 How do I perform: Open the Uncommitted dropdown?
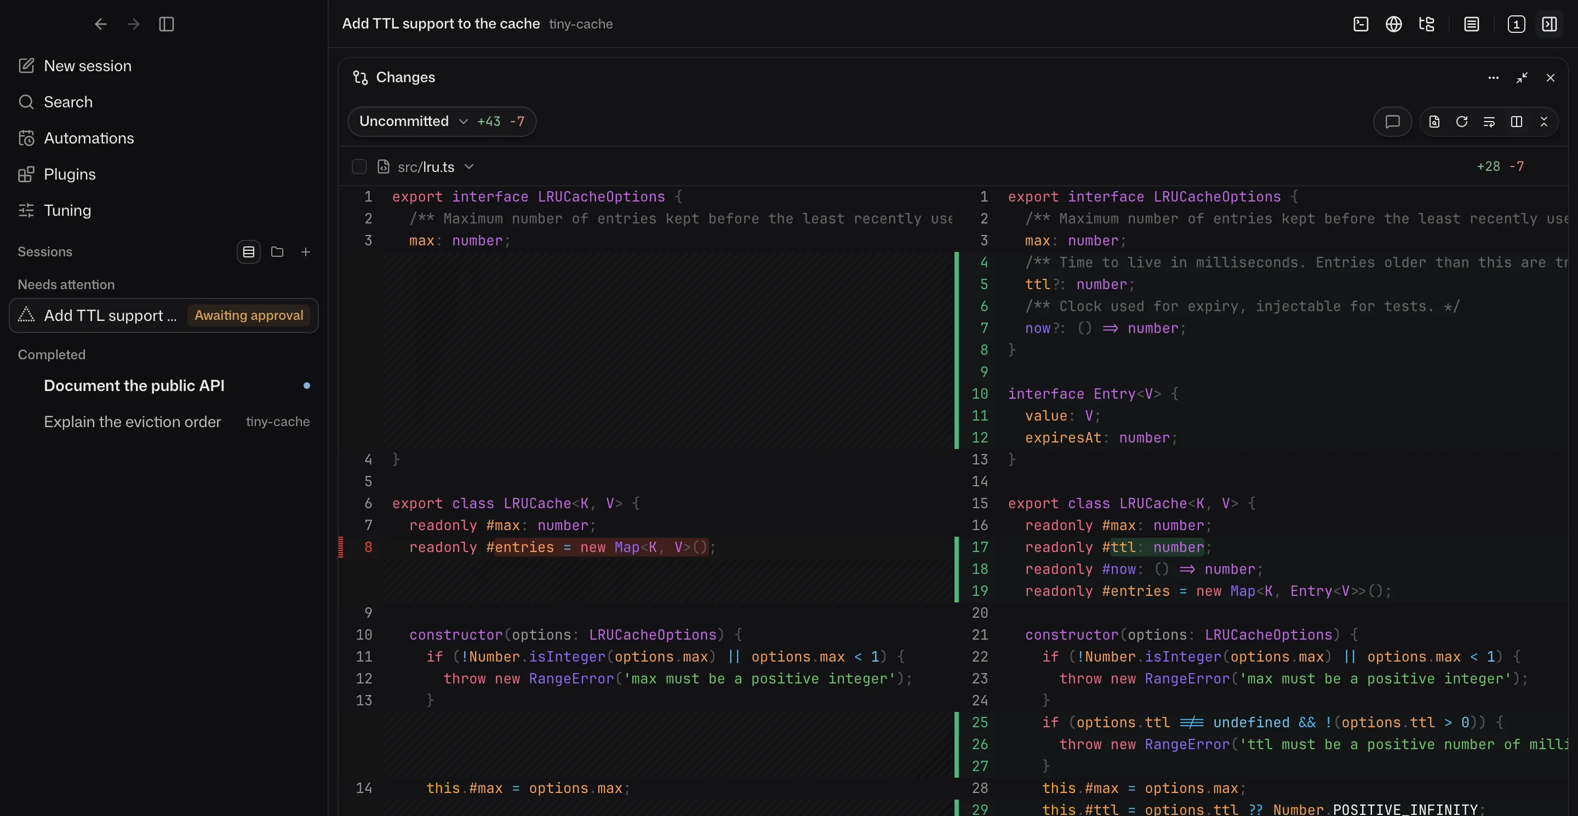click(x=442, y=121)
